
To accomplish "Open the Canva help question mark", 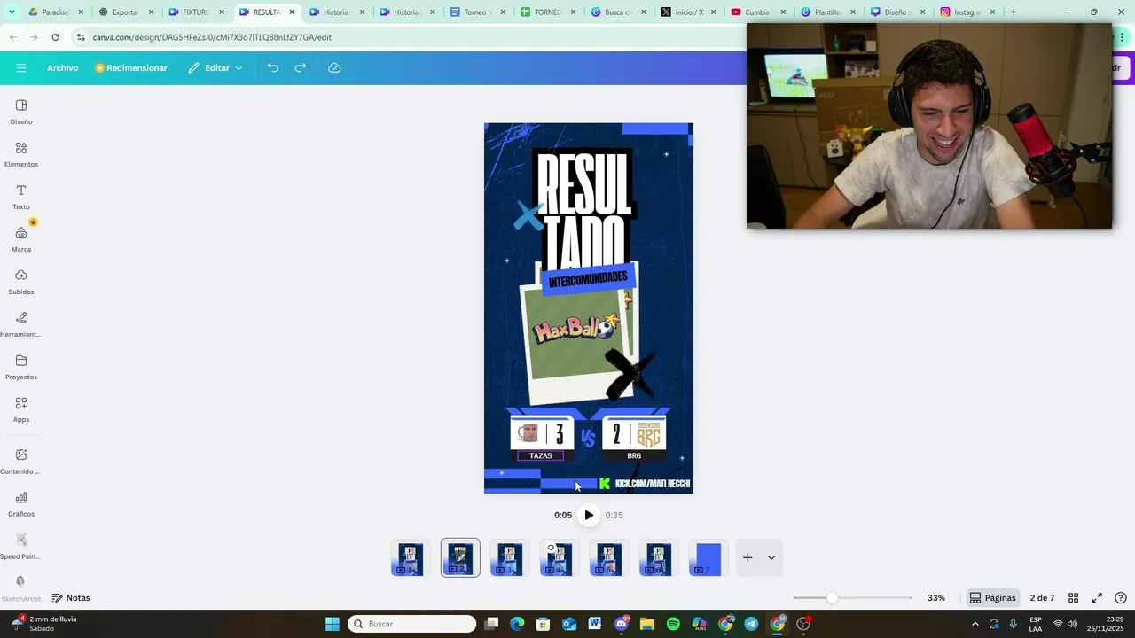I will click(1121, 598).
